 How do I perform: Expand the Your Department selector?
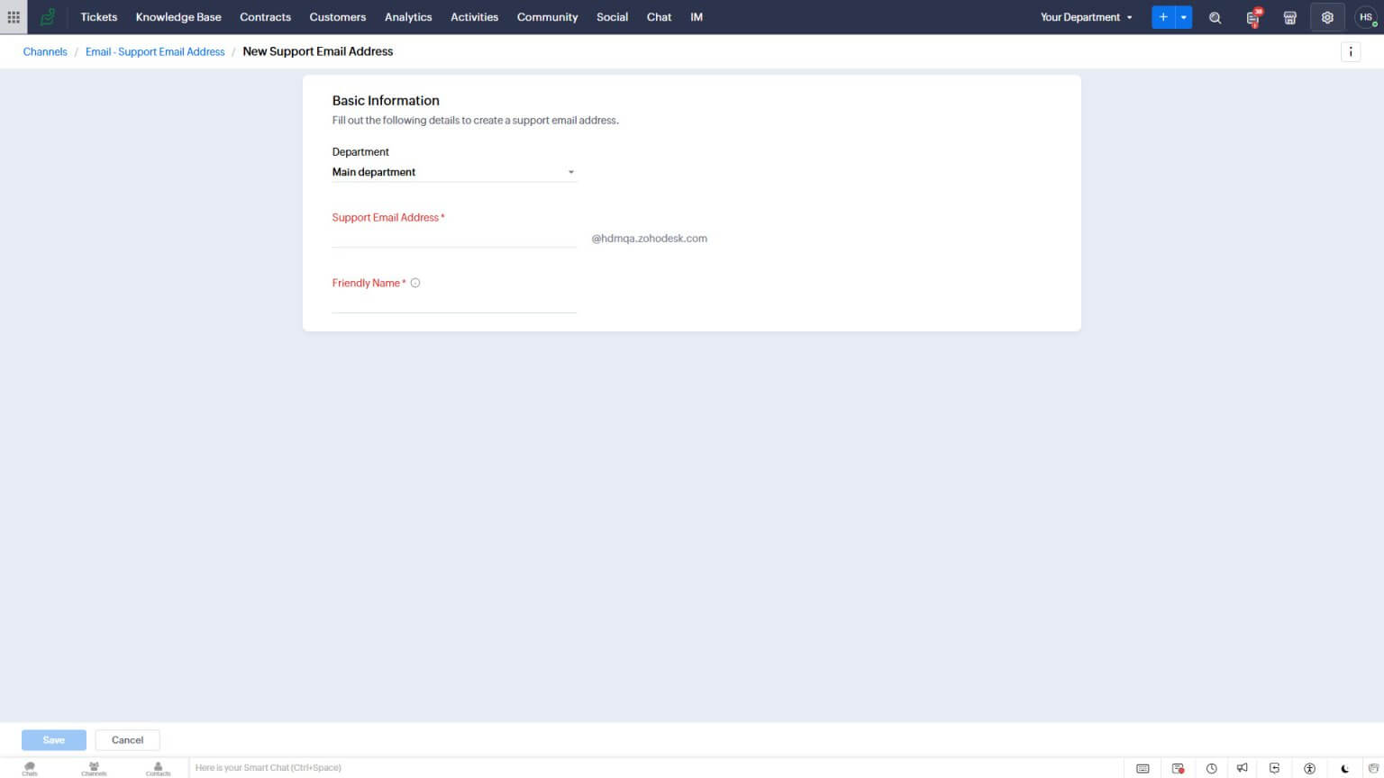1086,17
